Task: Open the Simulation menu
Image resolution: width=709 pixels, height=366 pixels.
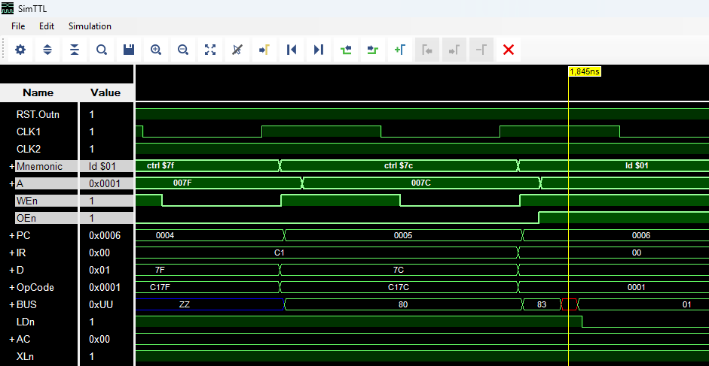Action: tap(90, 26)
